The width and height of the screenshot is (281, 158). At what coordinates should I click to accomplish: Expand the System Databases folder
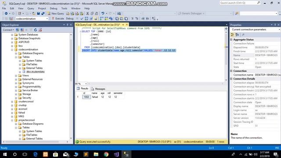(12, 35)
